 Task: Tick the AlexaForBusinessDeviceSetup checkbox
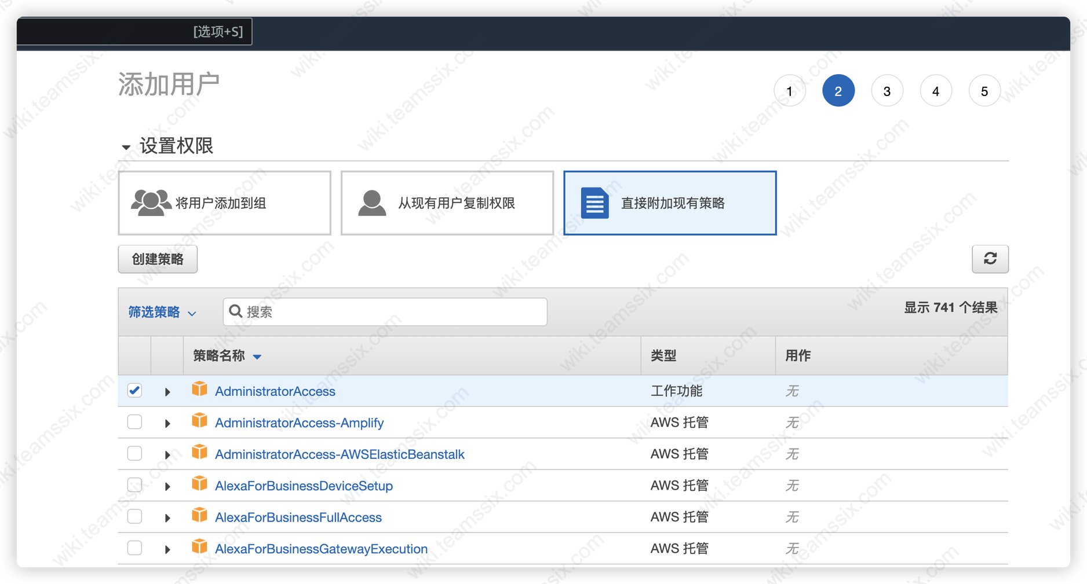(x=134, y=485)
